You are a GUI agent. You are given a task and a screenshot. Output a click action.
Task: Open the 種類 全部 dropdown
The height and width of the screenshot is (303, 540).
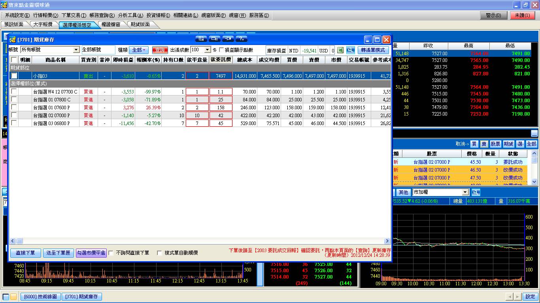point(138,50)
